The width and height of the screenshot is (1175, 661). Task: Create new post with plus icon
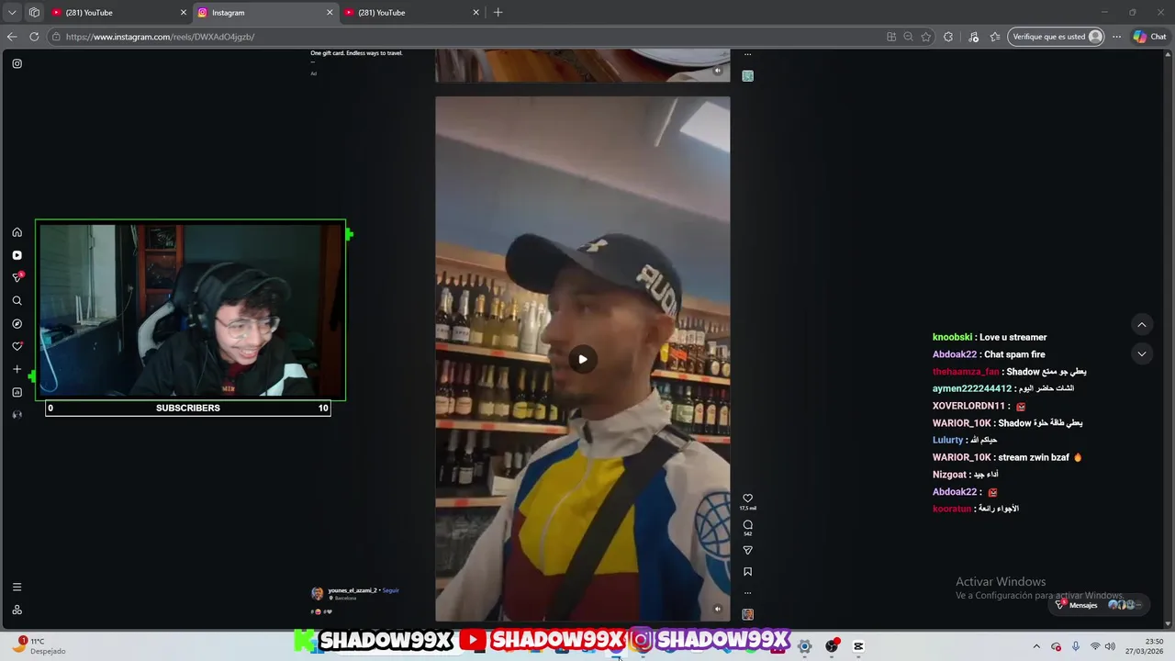pos(17,369)
